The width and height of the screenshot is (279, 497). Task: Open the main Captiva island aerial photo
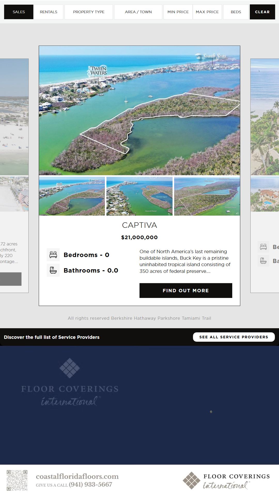[139, 111]
